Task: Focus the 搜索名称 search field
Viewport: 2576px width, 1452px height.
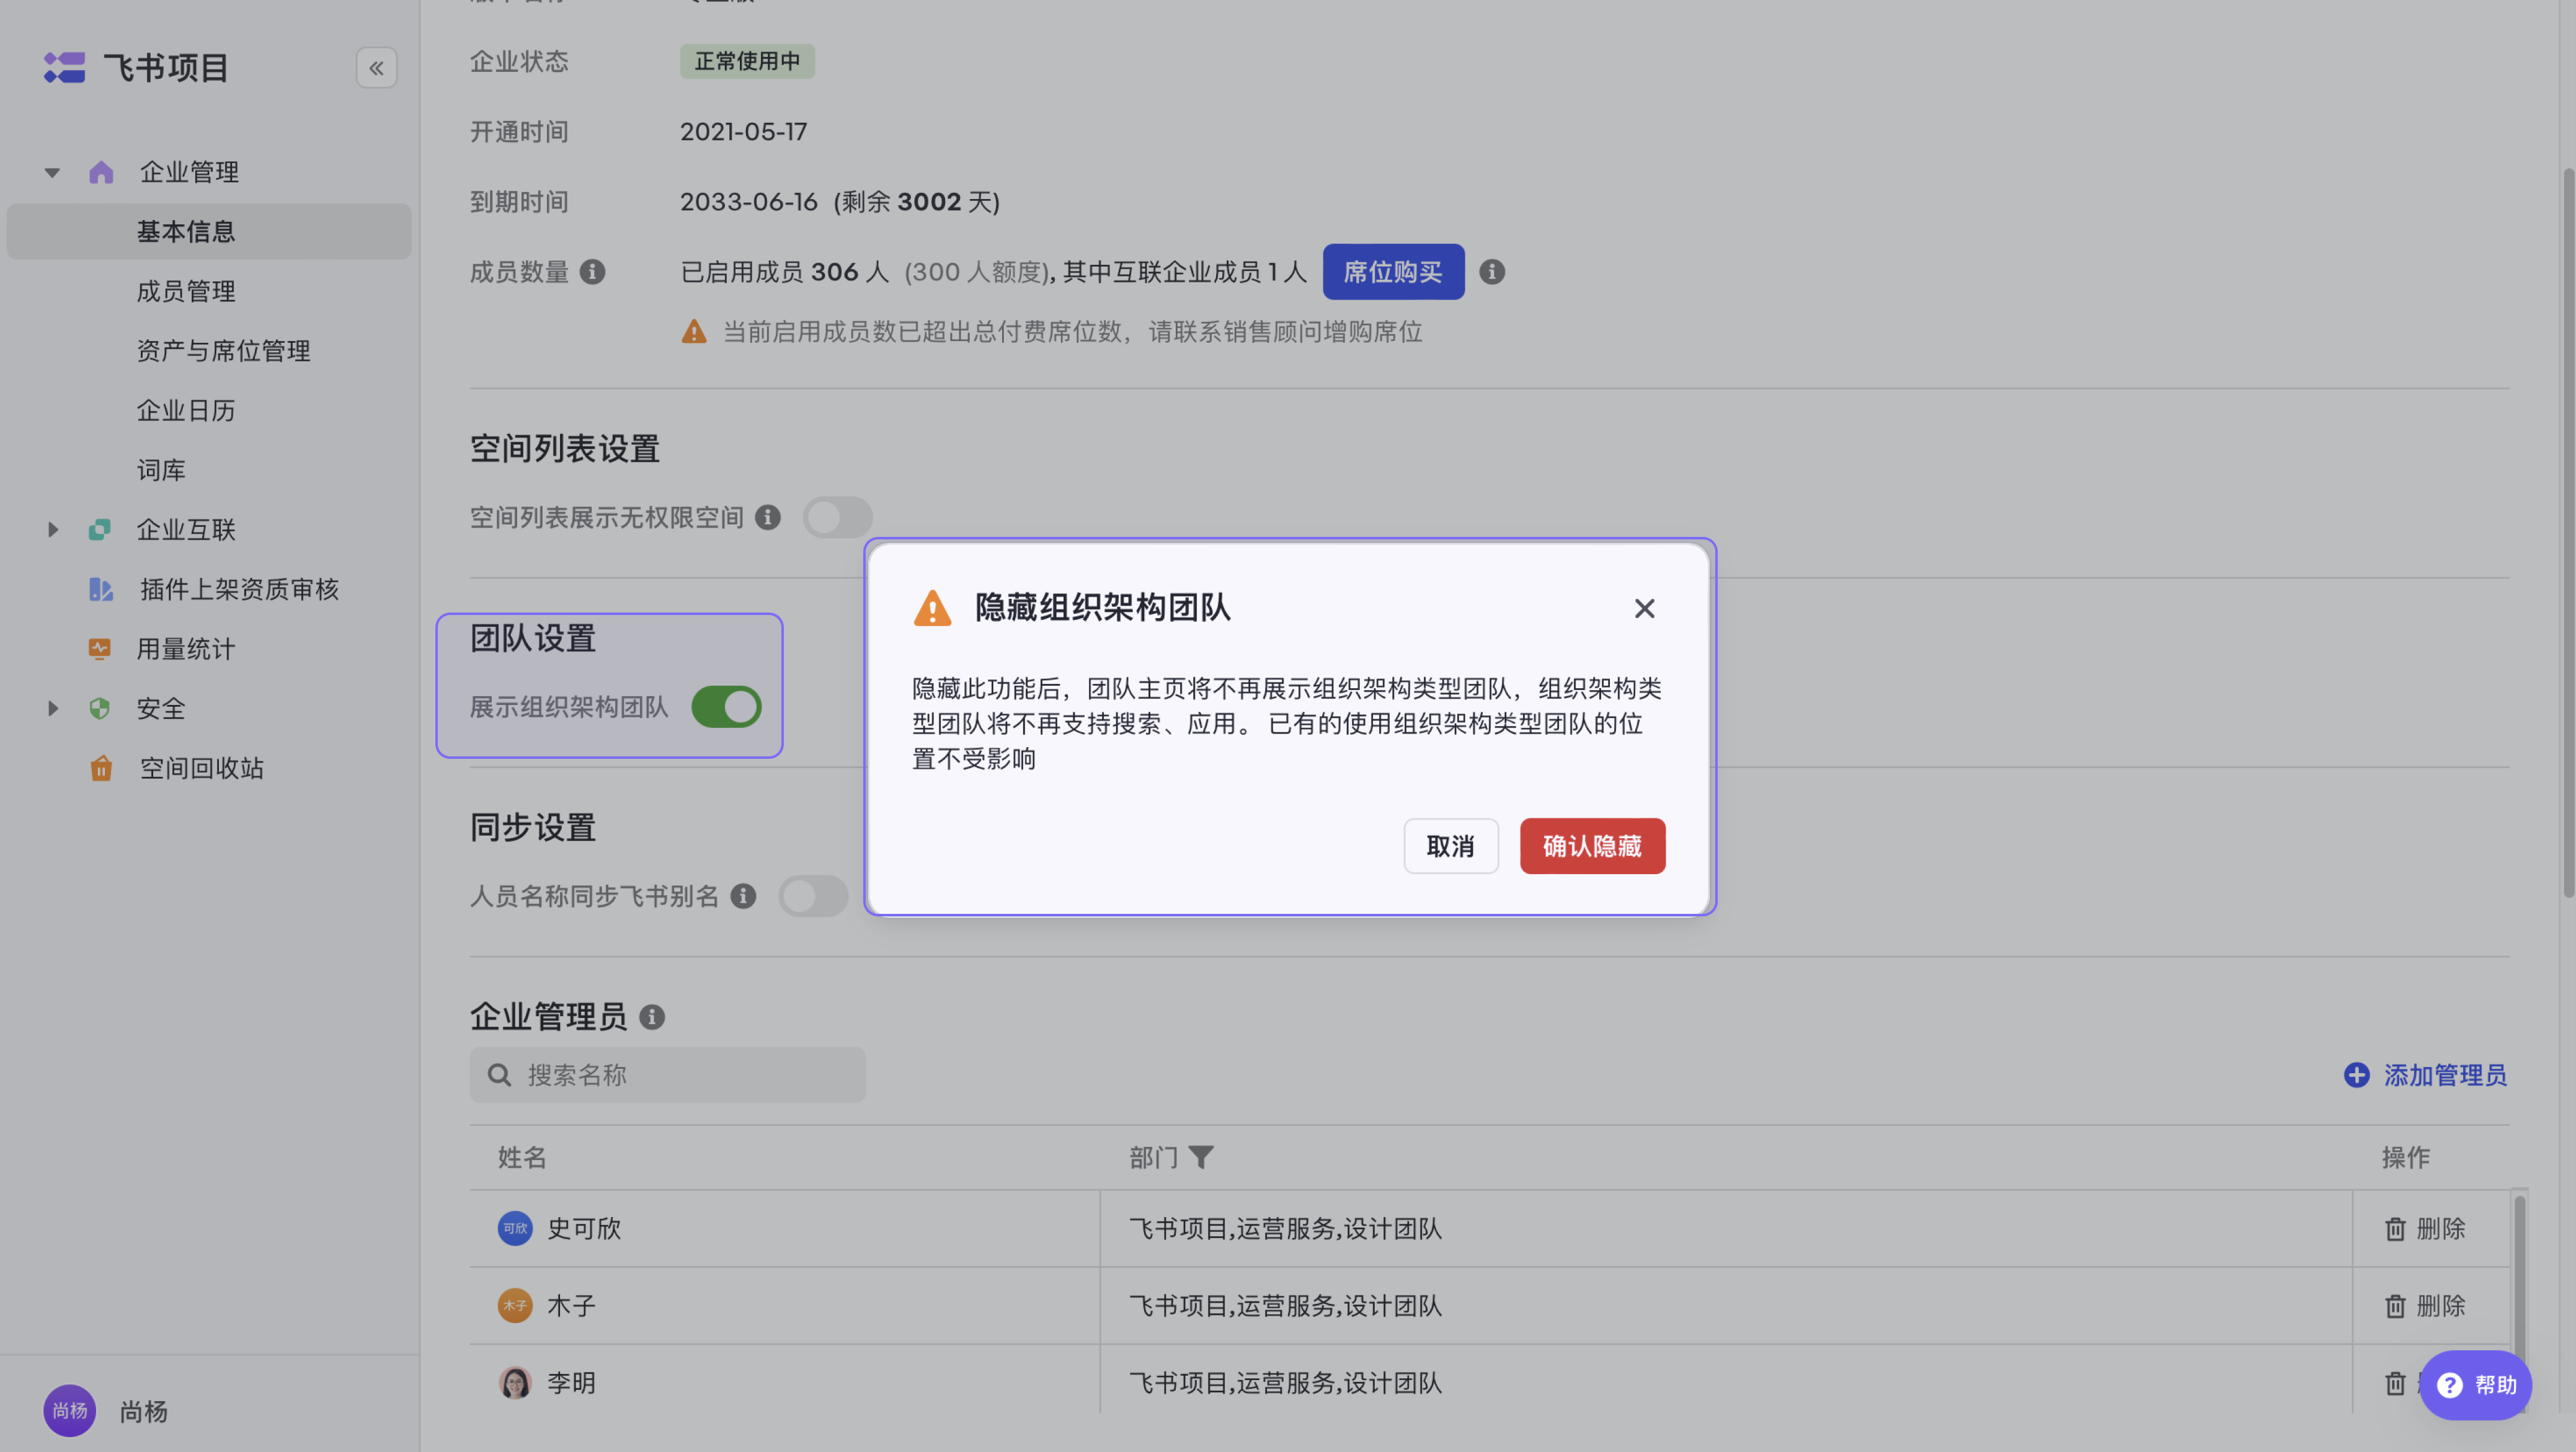Action: (x=667, y=1075)
